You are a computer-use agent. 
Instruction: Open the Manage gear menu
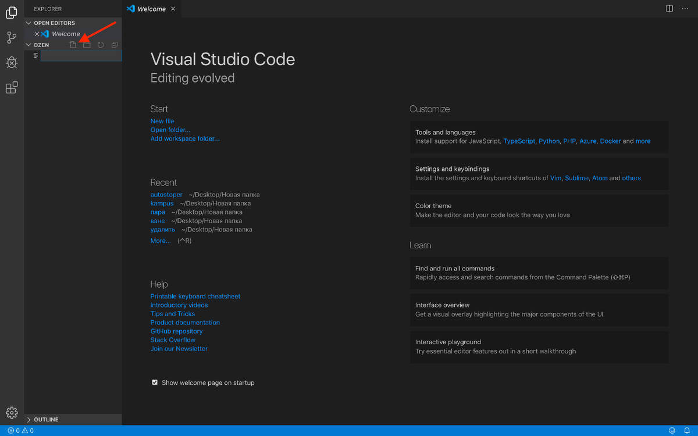click(12, 413)
